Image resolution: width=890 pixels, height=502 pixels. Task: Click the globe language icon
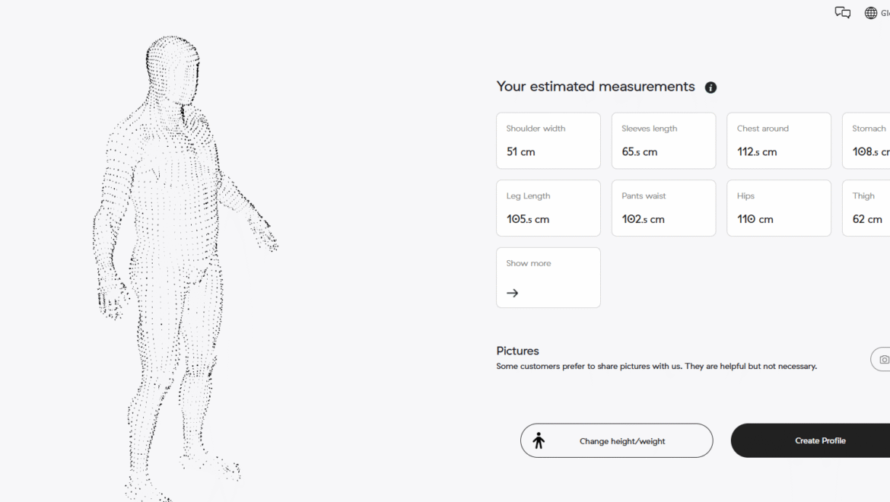(x=871, y=13)
